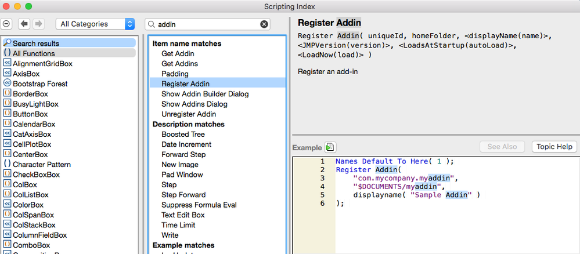Click the ColSpanBox icon
Screen dimensions: 580x254
pos(7,215)
